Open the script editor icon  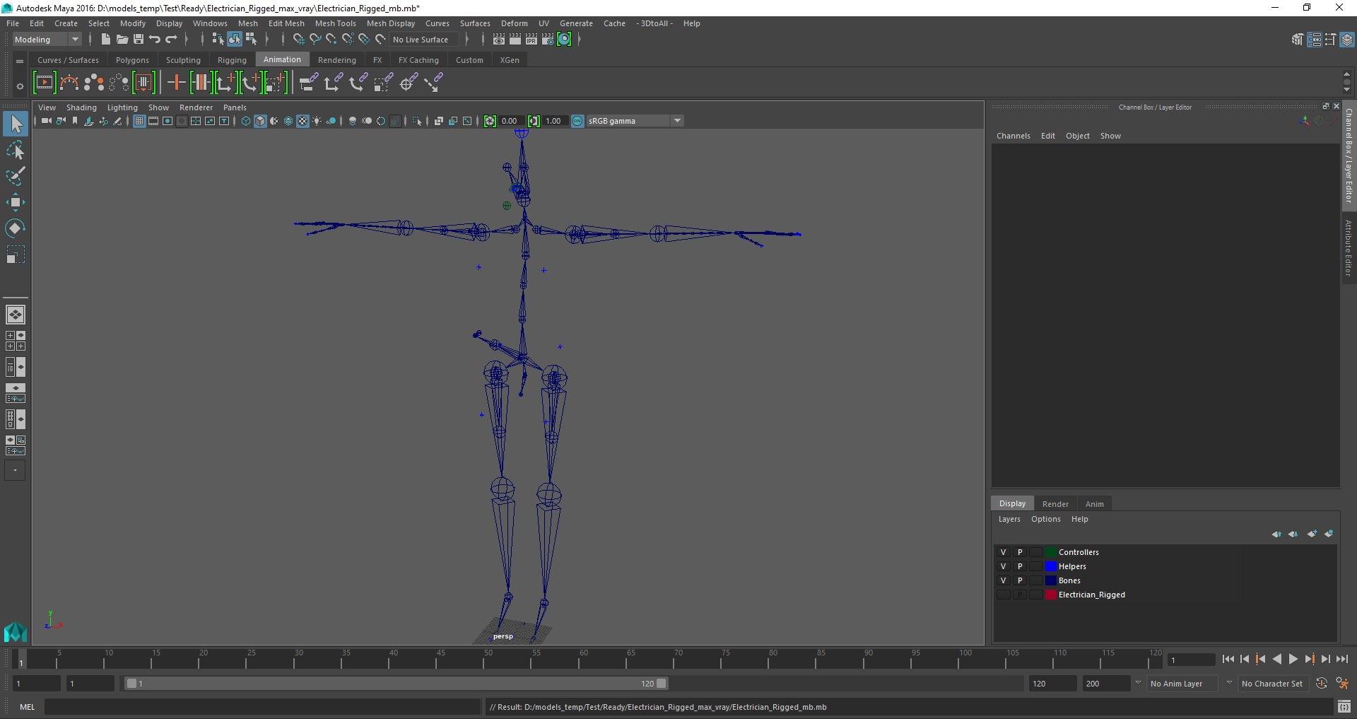pyautogui.click(x=1344, y=707)
